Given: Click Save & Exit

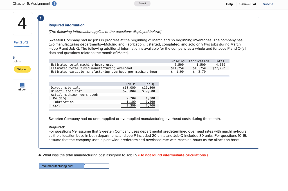Looking at the screenshot, I should (247, 4).
